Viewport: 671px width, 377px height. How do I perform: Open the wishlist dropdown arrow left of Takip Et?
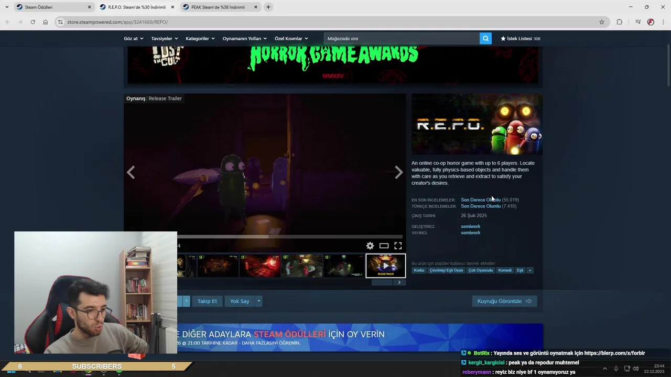[186, 301]
